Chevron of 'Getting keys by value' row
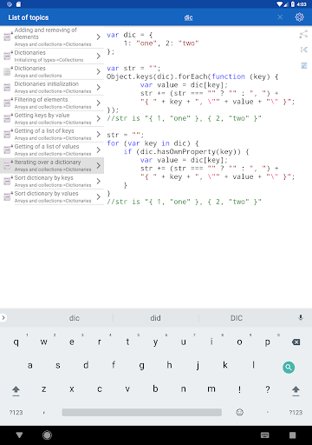Image resolution: width=312 pixels, height=445 pixels. (x=99, y=118)
